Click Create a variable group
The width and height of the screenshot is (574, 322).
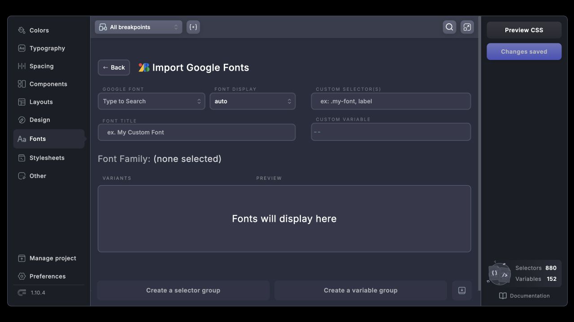[361, 290]
